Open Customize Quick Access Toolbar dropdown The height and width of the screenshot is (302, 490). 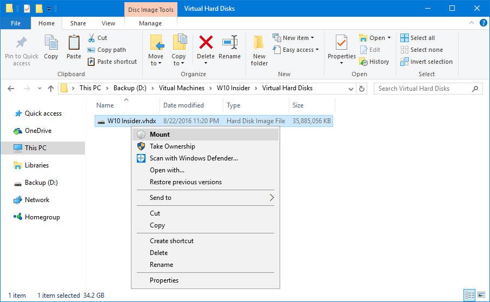(x=49, y=9)
